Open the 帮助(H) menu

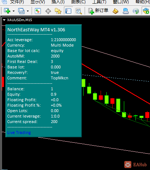click(143, 2)
